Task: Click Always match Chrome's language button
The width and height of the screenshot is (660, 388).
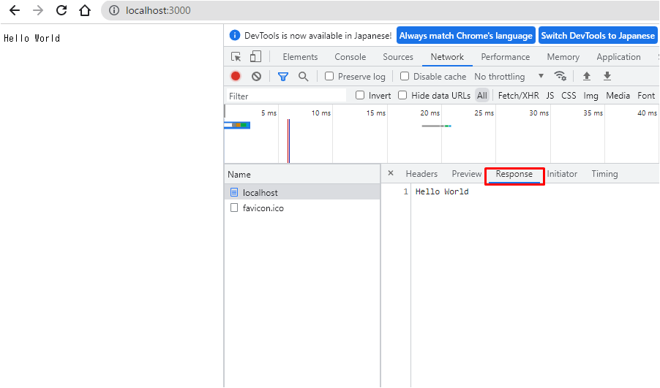Action: point(465,36)
